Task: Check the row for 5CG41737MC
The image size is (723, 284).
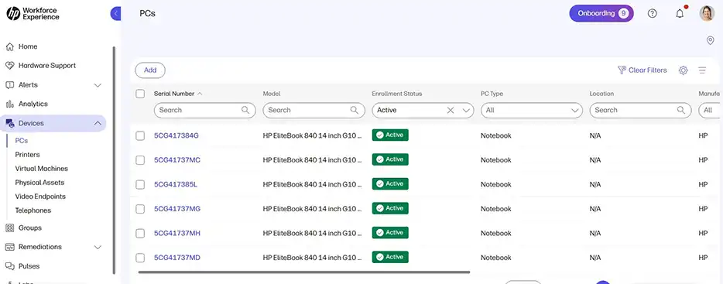Action: click(140, 160)
